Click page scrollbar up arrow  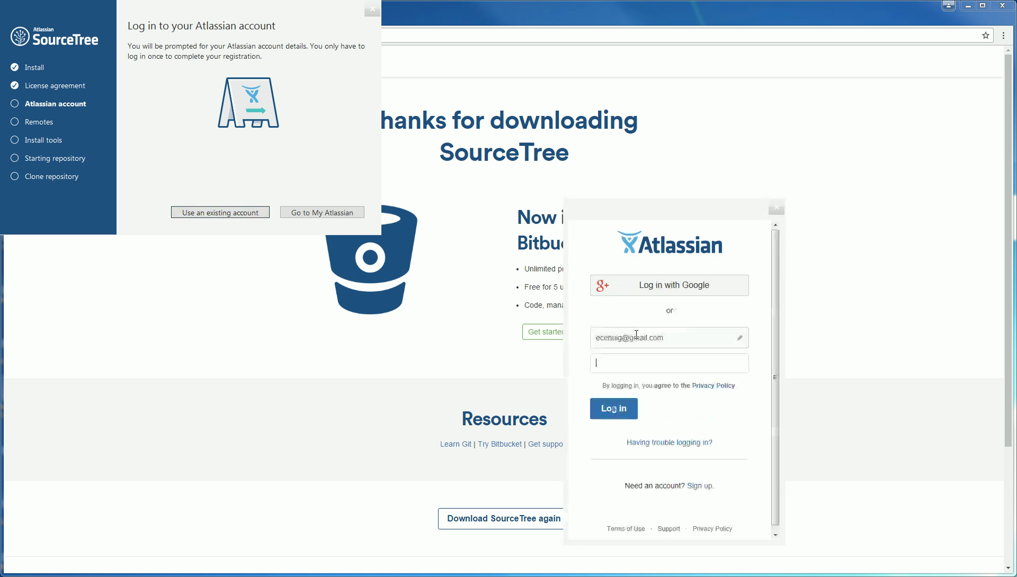1008,50
